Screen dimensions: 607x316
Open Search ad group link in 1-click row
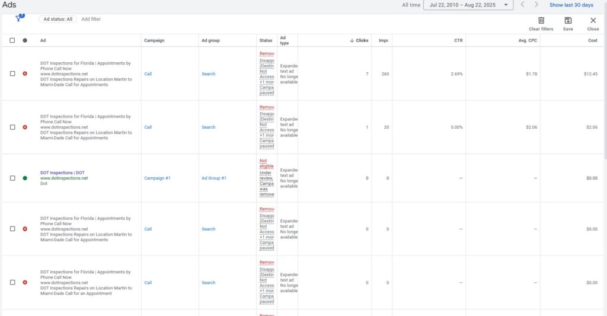(208, 127)
